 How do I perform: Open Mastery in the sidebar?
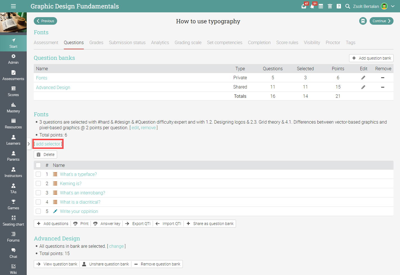click(13, 108)
